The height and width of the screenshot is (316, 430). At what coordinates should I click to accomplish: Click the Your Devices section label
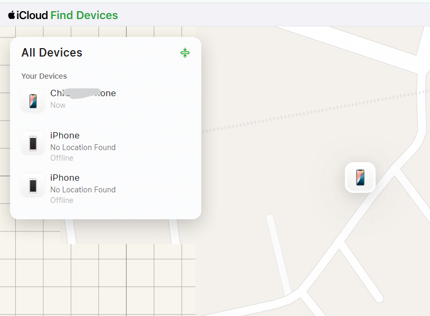[44, 76]
